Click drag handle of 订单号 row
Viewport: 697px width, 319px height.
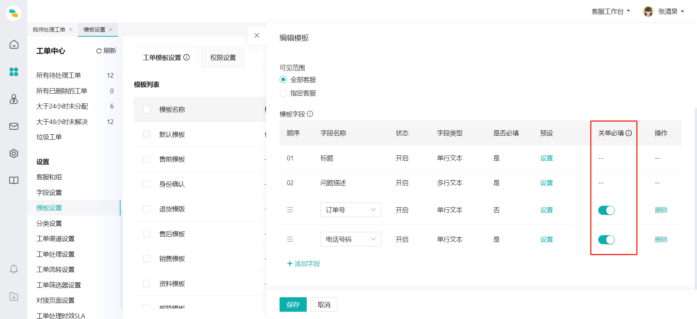290,210
